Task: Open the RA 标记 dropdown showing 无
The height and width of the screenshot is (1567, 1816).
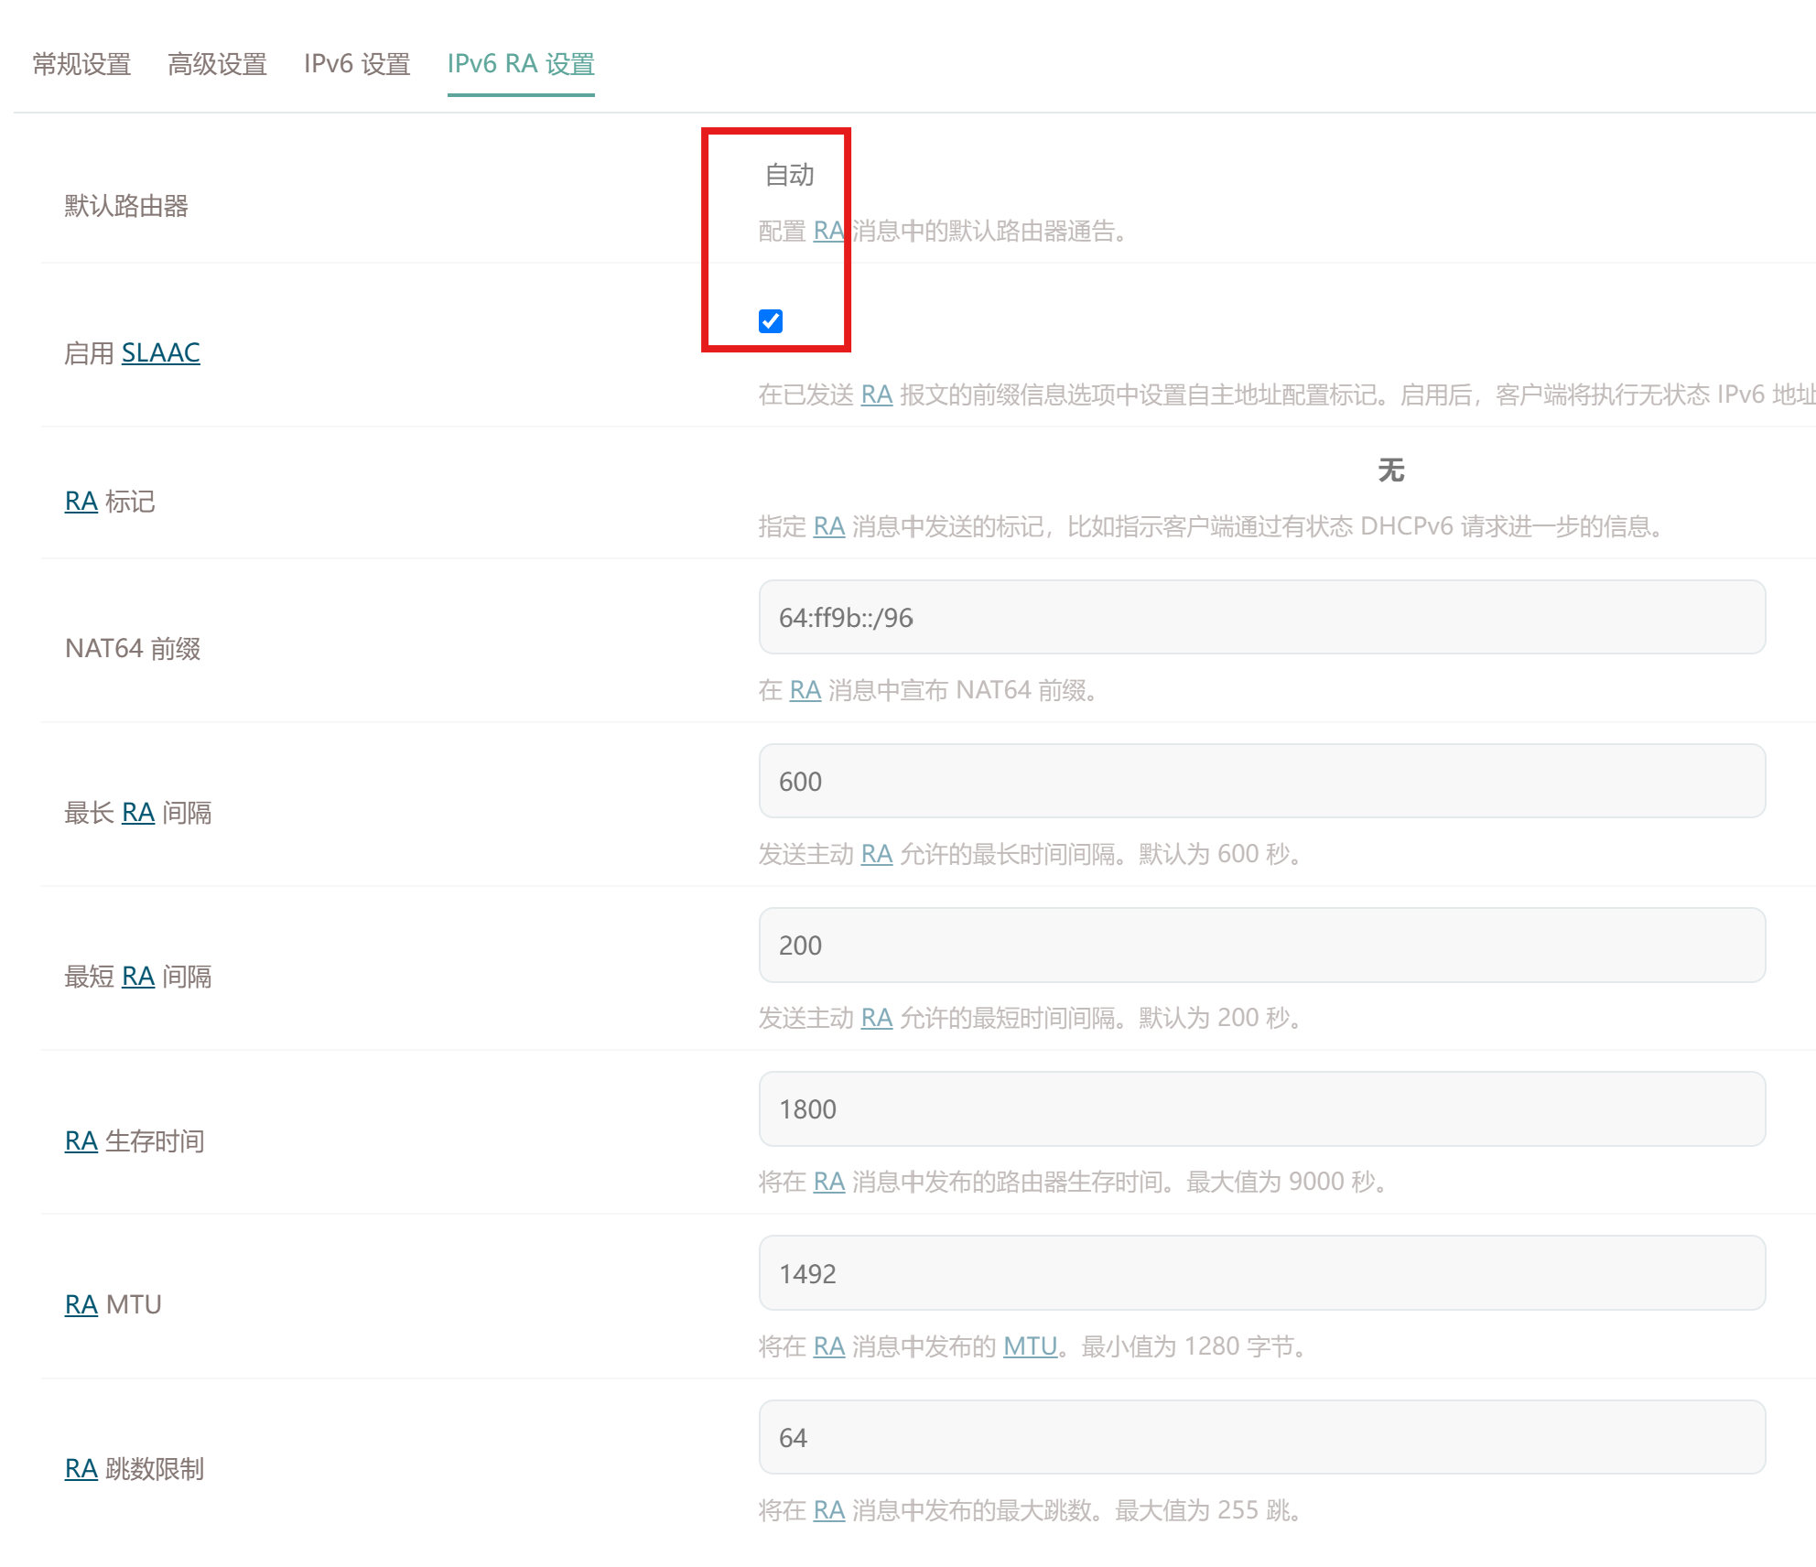Action: [1389, 470]
